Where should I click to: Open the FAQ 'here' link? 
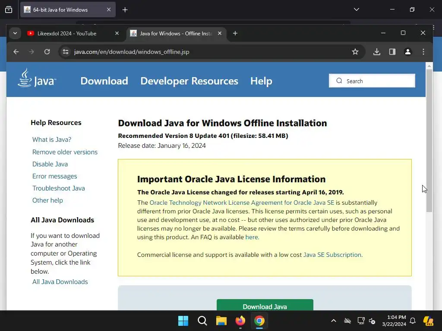[x=252, y=237]
